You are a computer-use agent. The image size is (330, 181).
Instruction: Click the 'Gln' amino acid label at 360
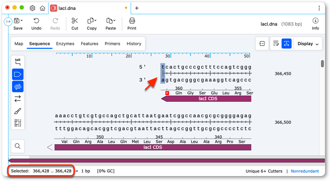click(x=179, y=93)
